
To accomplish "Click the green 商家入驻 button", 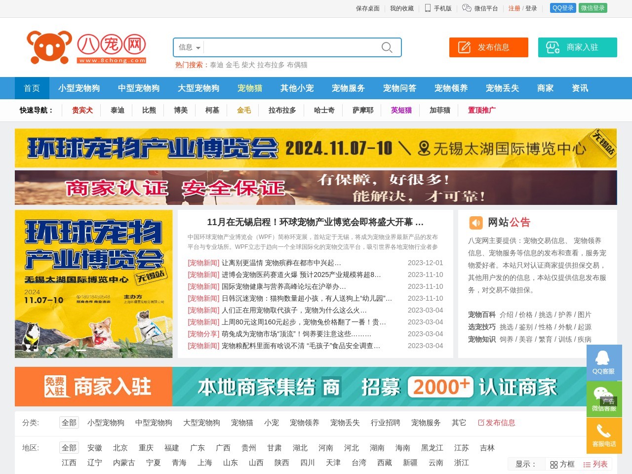I will 577,47.
